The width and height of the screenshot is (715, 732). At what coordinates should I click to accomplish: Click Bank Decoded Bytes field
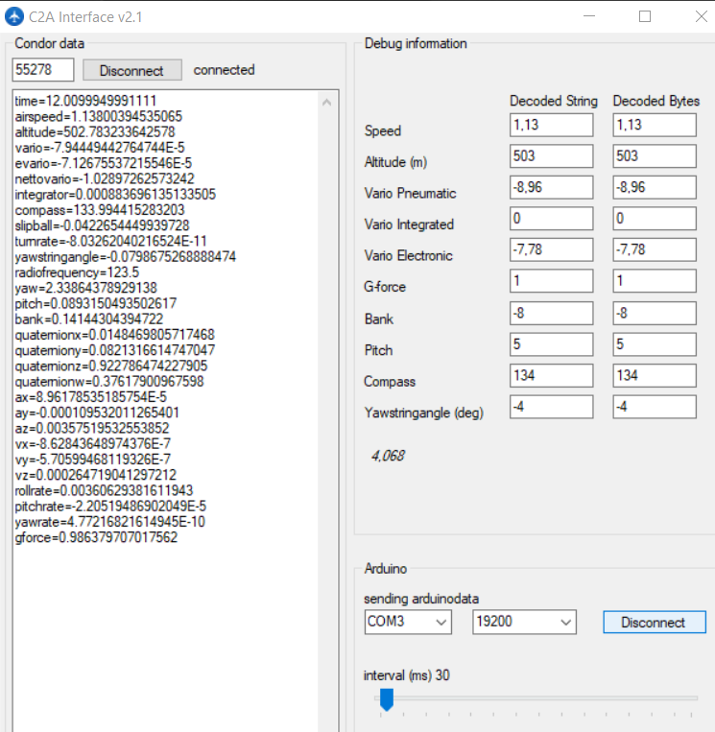click(x=655, y=313)
